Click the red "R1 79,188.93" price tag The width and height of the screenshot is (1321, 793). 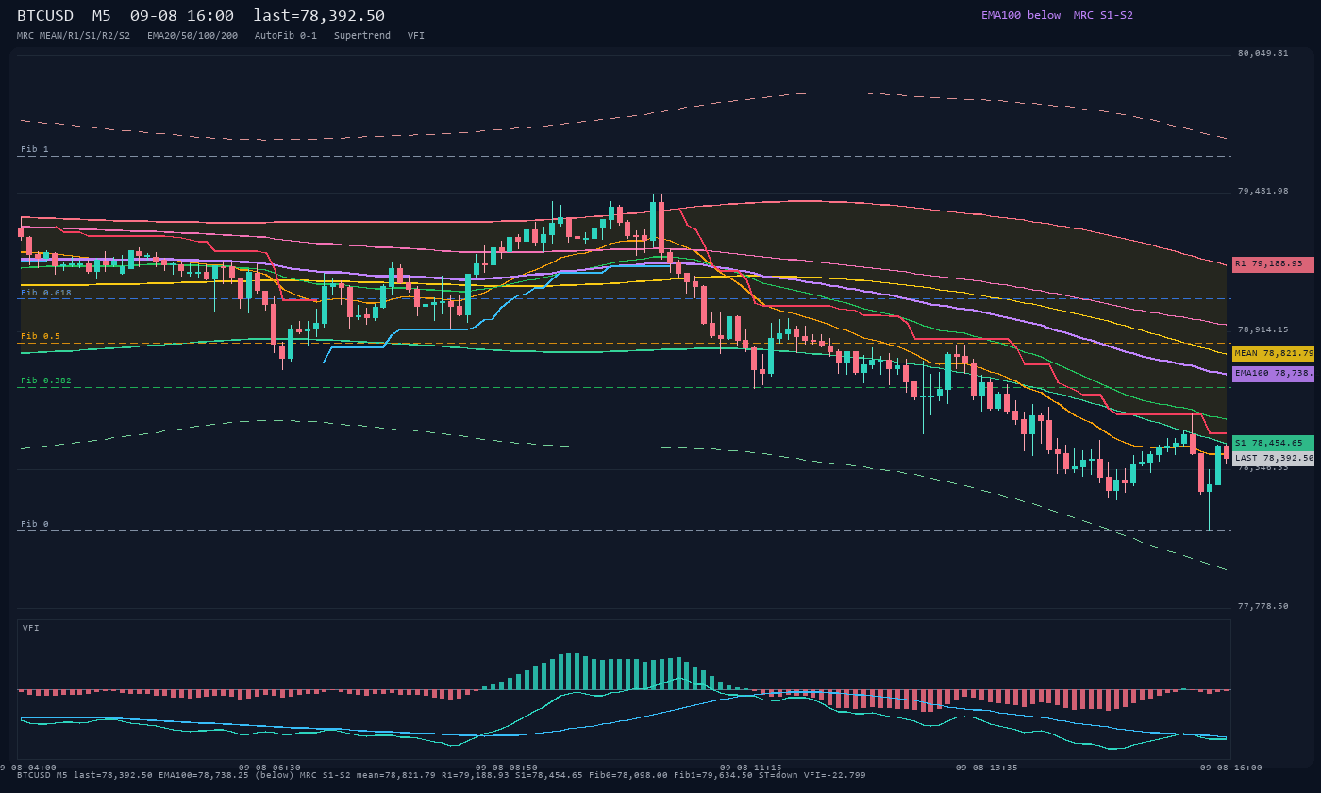coord(1273,264)
